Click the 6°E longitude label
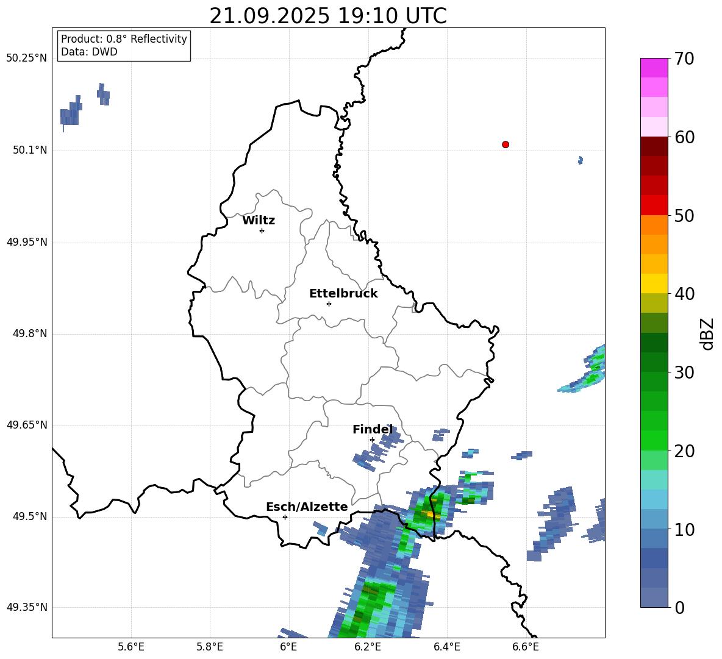Viewport: 722px width, 659px height. tap(288, 647)
